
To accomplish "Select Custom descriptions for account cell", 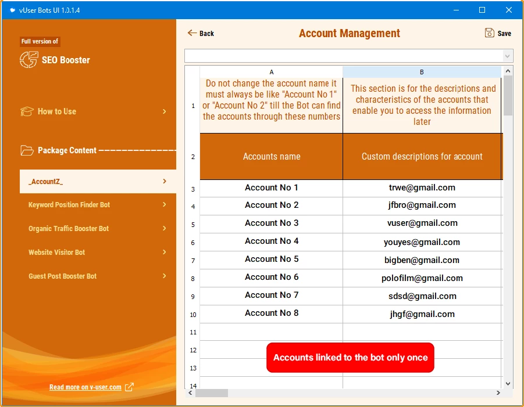I will (422, 156).
